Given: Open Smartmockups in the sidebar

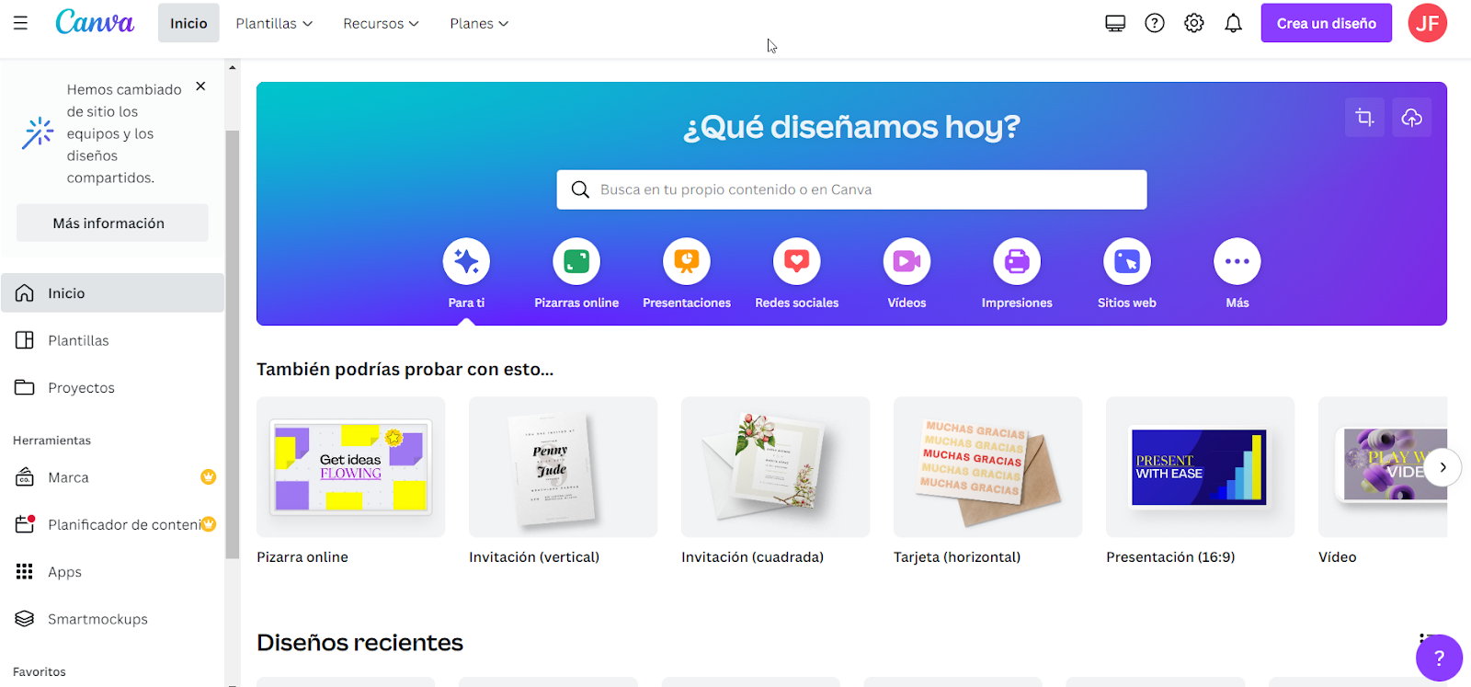Looking at the screenshot, I should (112, 619).
